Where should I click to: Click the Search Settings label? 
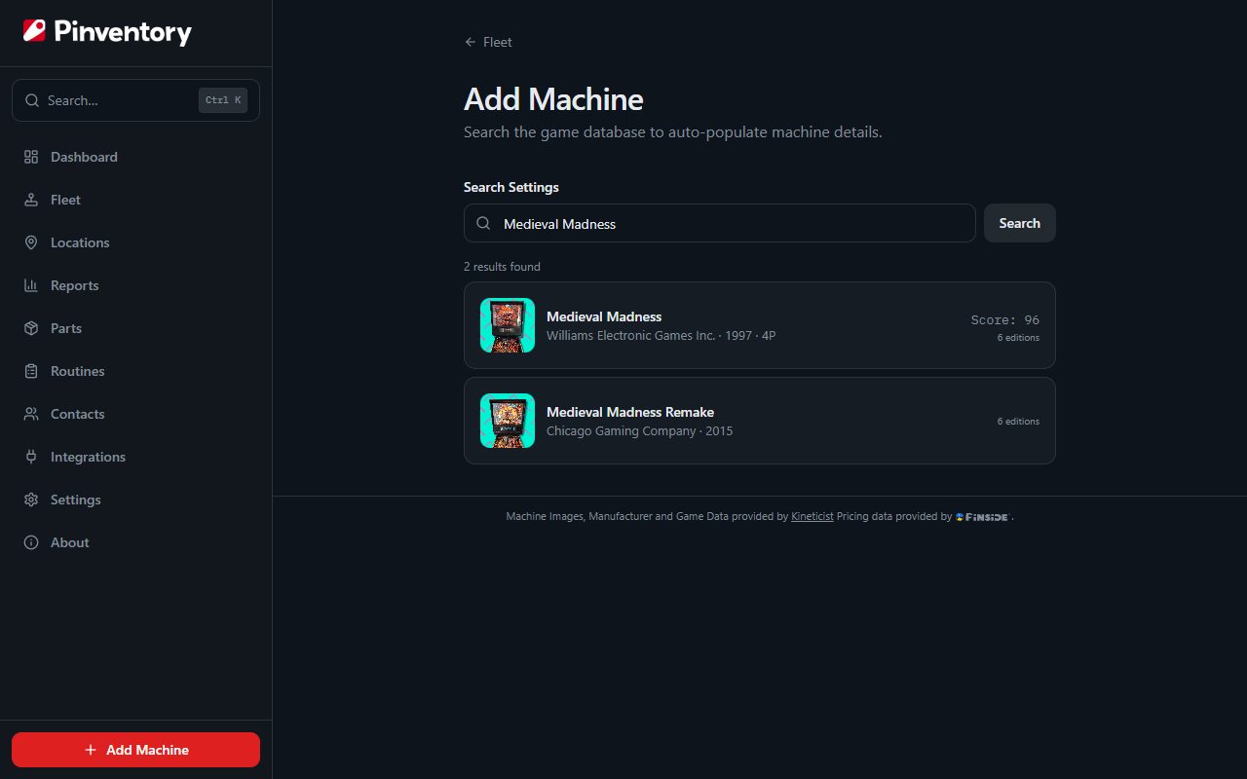[511, 187]
